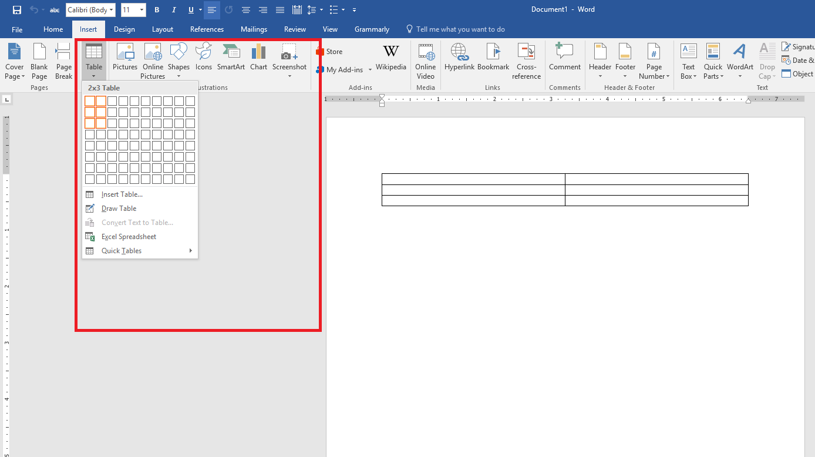Image resolution: width=815 pixels, height=457 pixels.
Task: Insert a Cross-reference
Action: click(526, 62)
